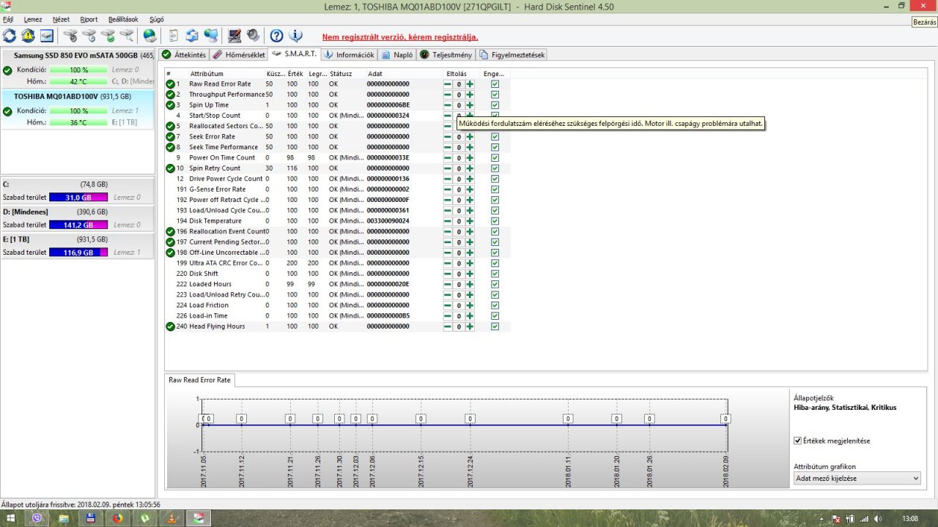The width and height of the screenshot is (938, 527).
Task: Click the globe toolbar icon
Action: click(149, 35)
